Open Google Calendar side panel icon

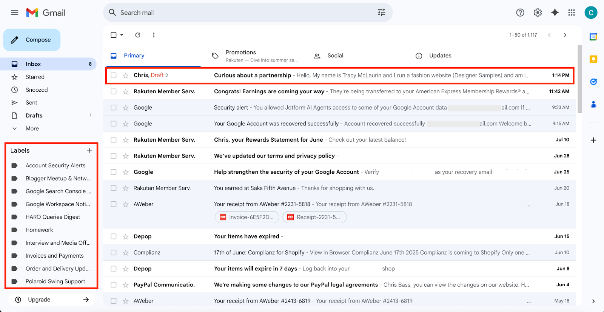coord(593,37)
